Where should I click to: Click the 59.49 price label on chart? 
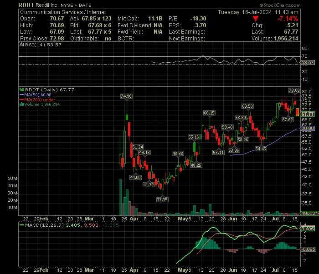[x=227, y=127]
